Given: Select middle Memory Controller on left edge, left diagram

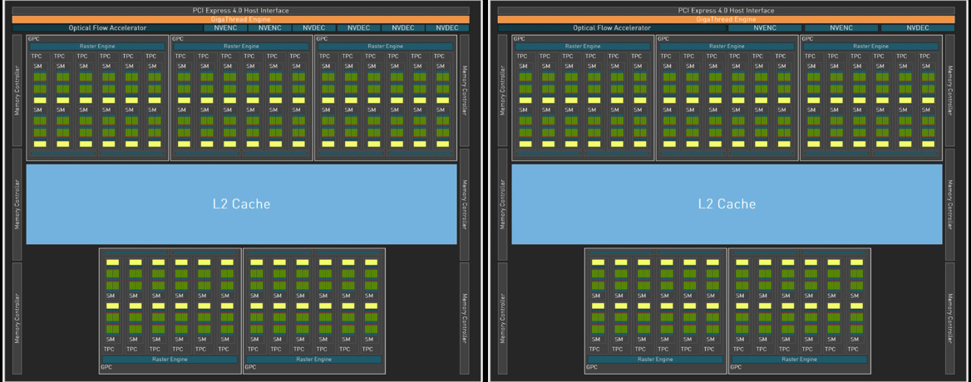Looking at the screenshot, I should pyautogui.click(x=17, y=204).
